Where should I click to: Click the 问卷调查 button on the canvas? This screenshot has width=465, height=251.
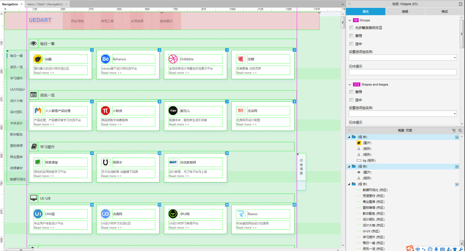(x=301, y=167)
